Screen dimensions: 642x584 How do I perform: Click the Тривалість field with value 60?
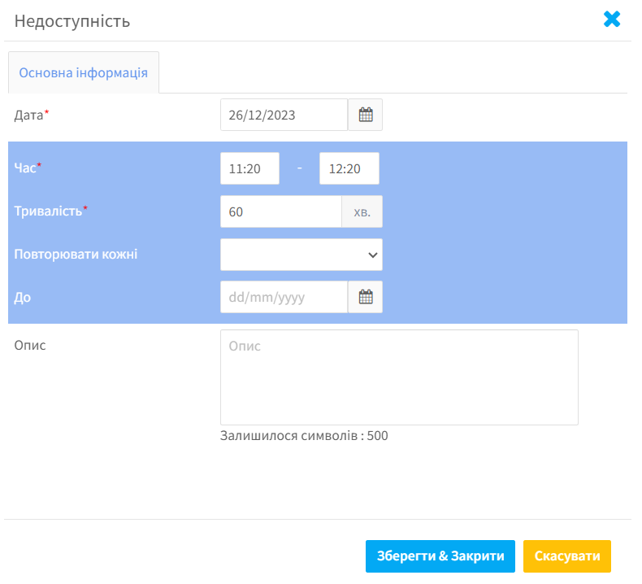click(x=281, y=211)
